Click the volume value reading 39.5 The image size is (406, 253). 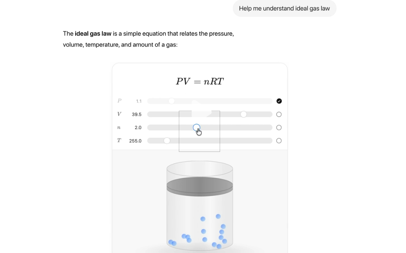coord(137,114)
